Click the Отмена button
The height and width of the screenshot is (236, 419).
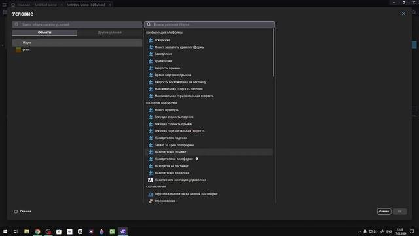tap(384, 212)
